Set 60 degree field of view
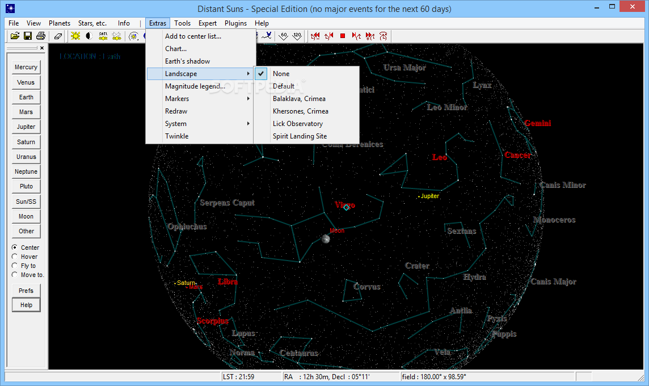649x386 pixels. pyautogui.click(x=284, y=36)
